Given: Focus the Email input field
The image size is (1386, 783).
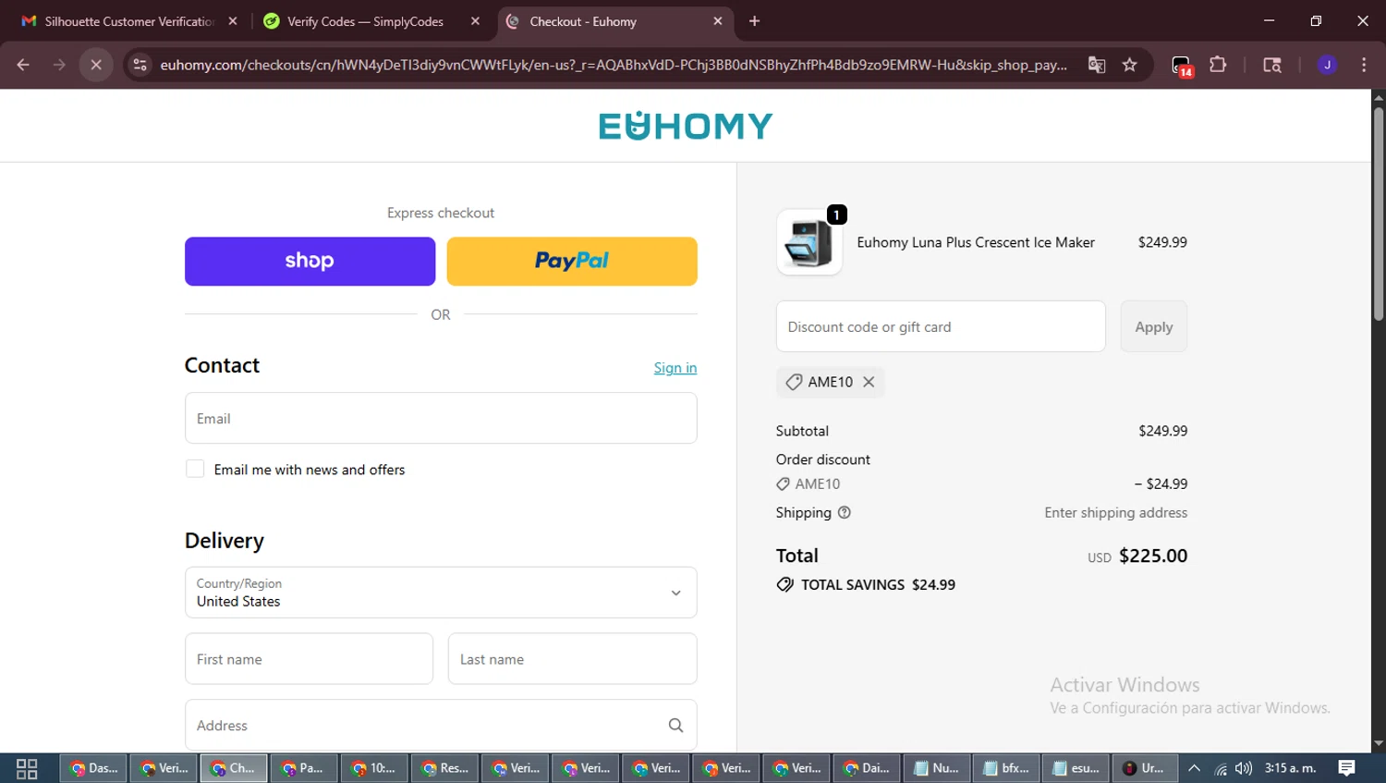Looking at the screenshot, I should click(x=441, y=418).
